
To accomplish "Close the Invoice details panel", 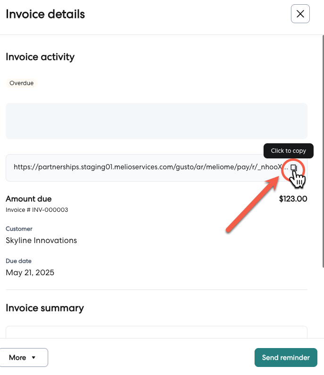I will pyautogui.click(x=300, y=14).
